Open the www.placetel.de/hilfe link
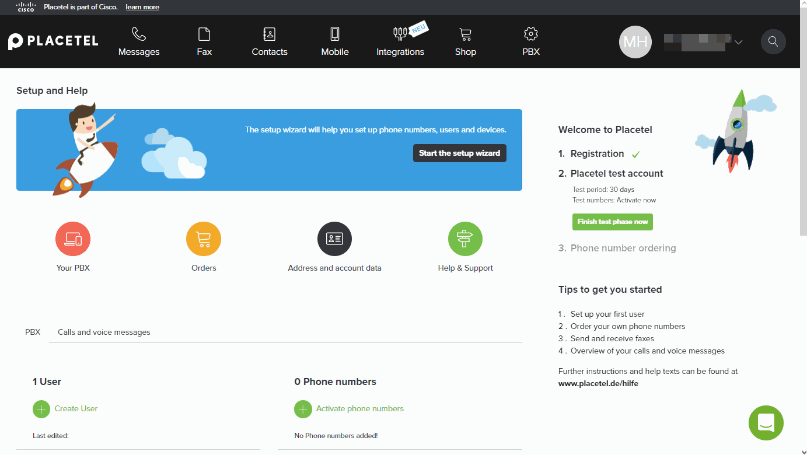 point(598,383)
